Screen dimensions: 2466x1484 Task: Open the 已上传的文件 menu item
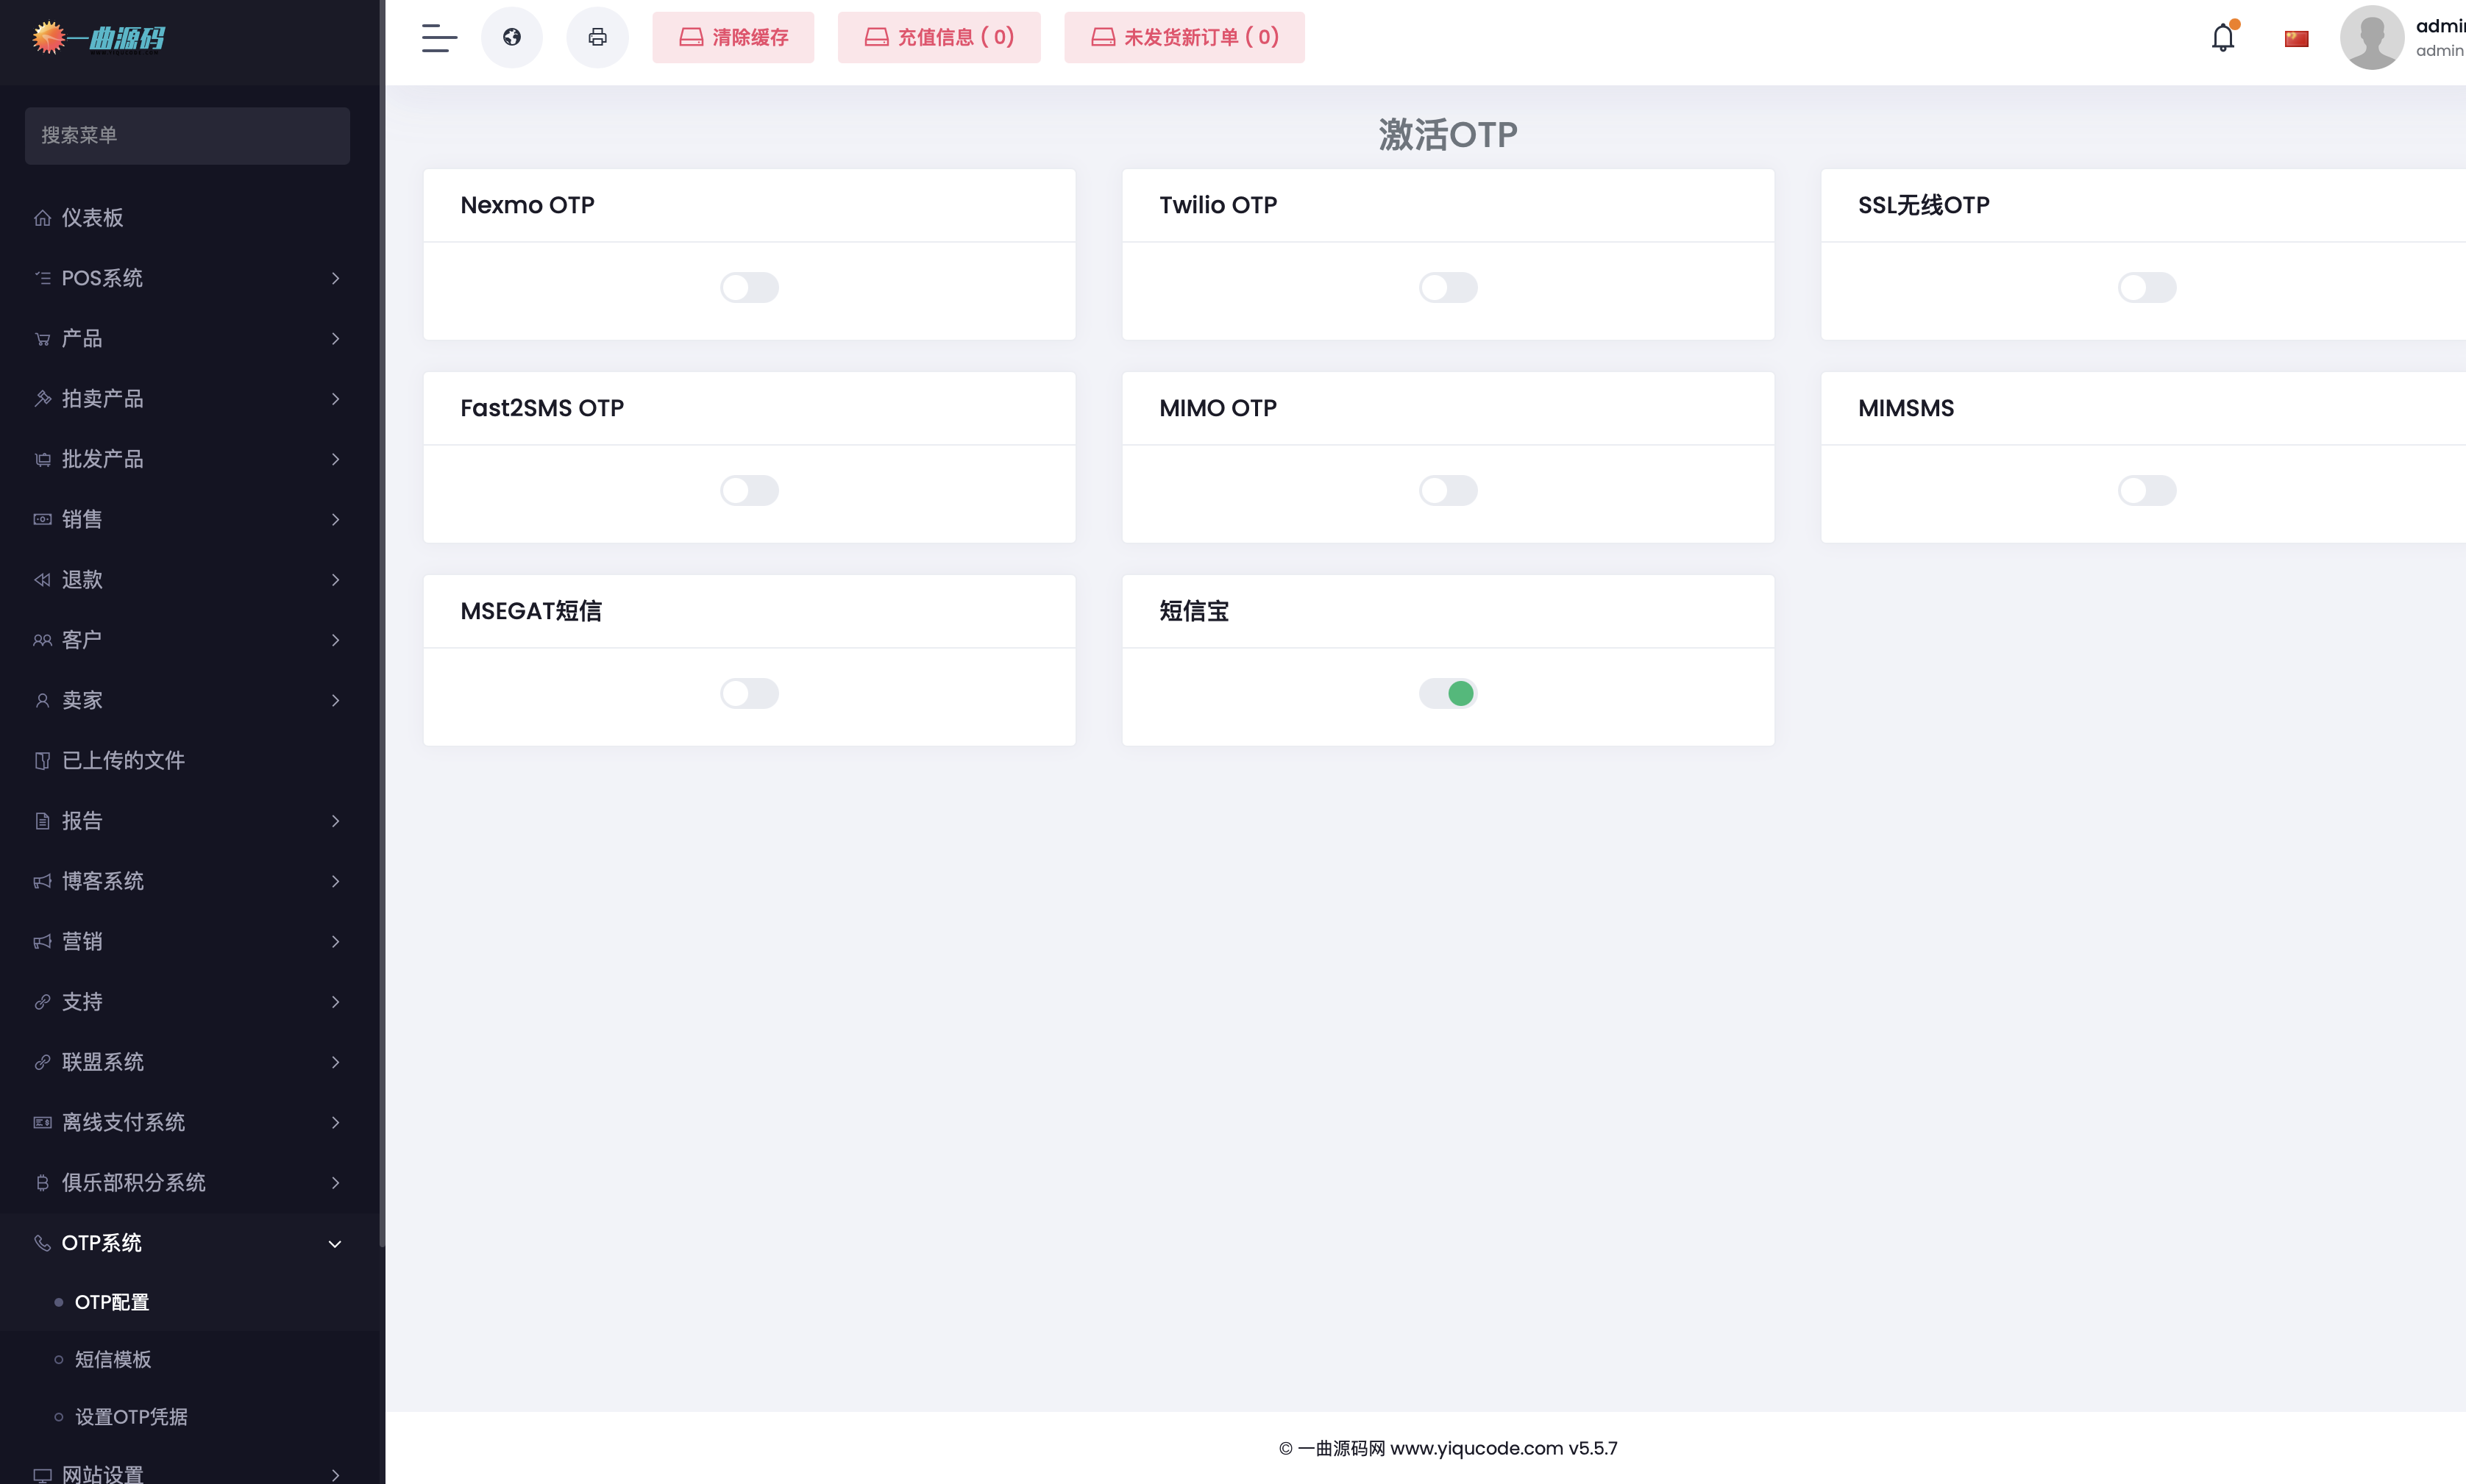pyautogui.click(x=188, y=761)
